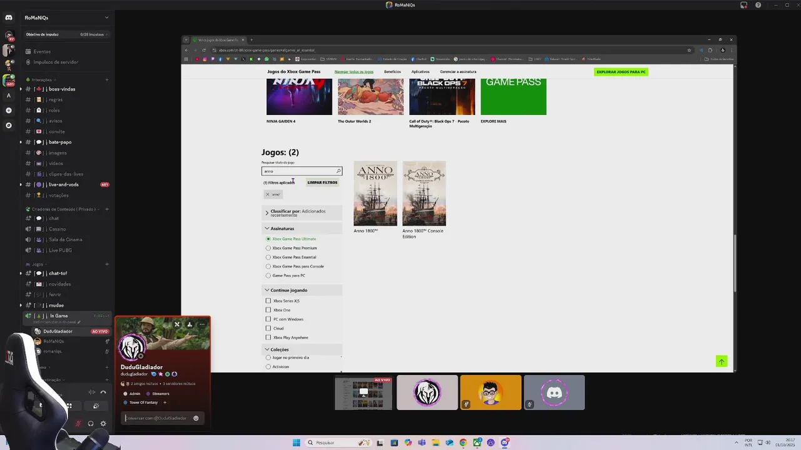
Task: Open The Outer Worlds 2 game card
Action: click(370, 101)
